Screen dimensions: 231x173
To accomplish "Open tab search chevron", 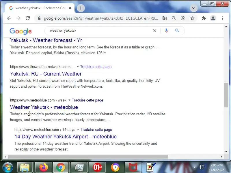I will tap(194, 8).
